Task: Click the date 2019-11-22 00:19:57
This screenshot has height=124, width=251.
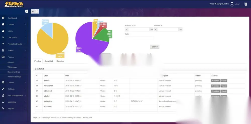Action: click(x=73, y=91)
